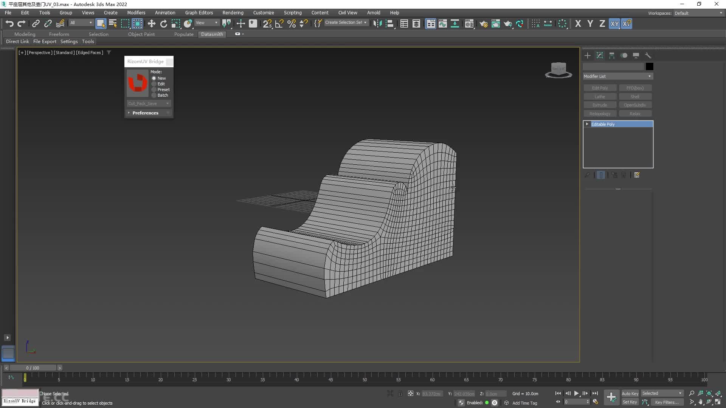This screenshot has width=726, height=408.
Task: Click the black object color swatch
Action: click(650, 66)
